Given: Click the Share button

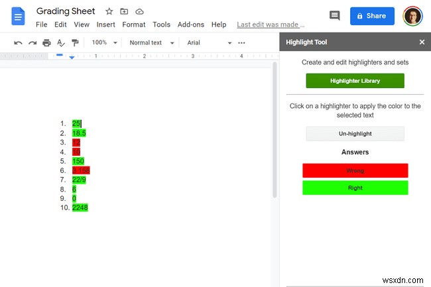Looking at the screenshot, I should click(372, 16).
